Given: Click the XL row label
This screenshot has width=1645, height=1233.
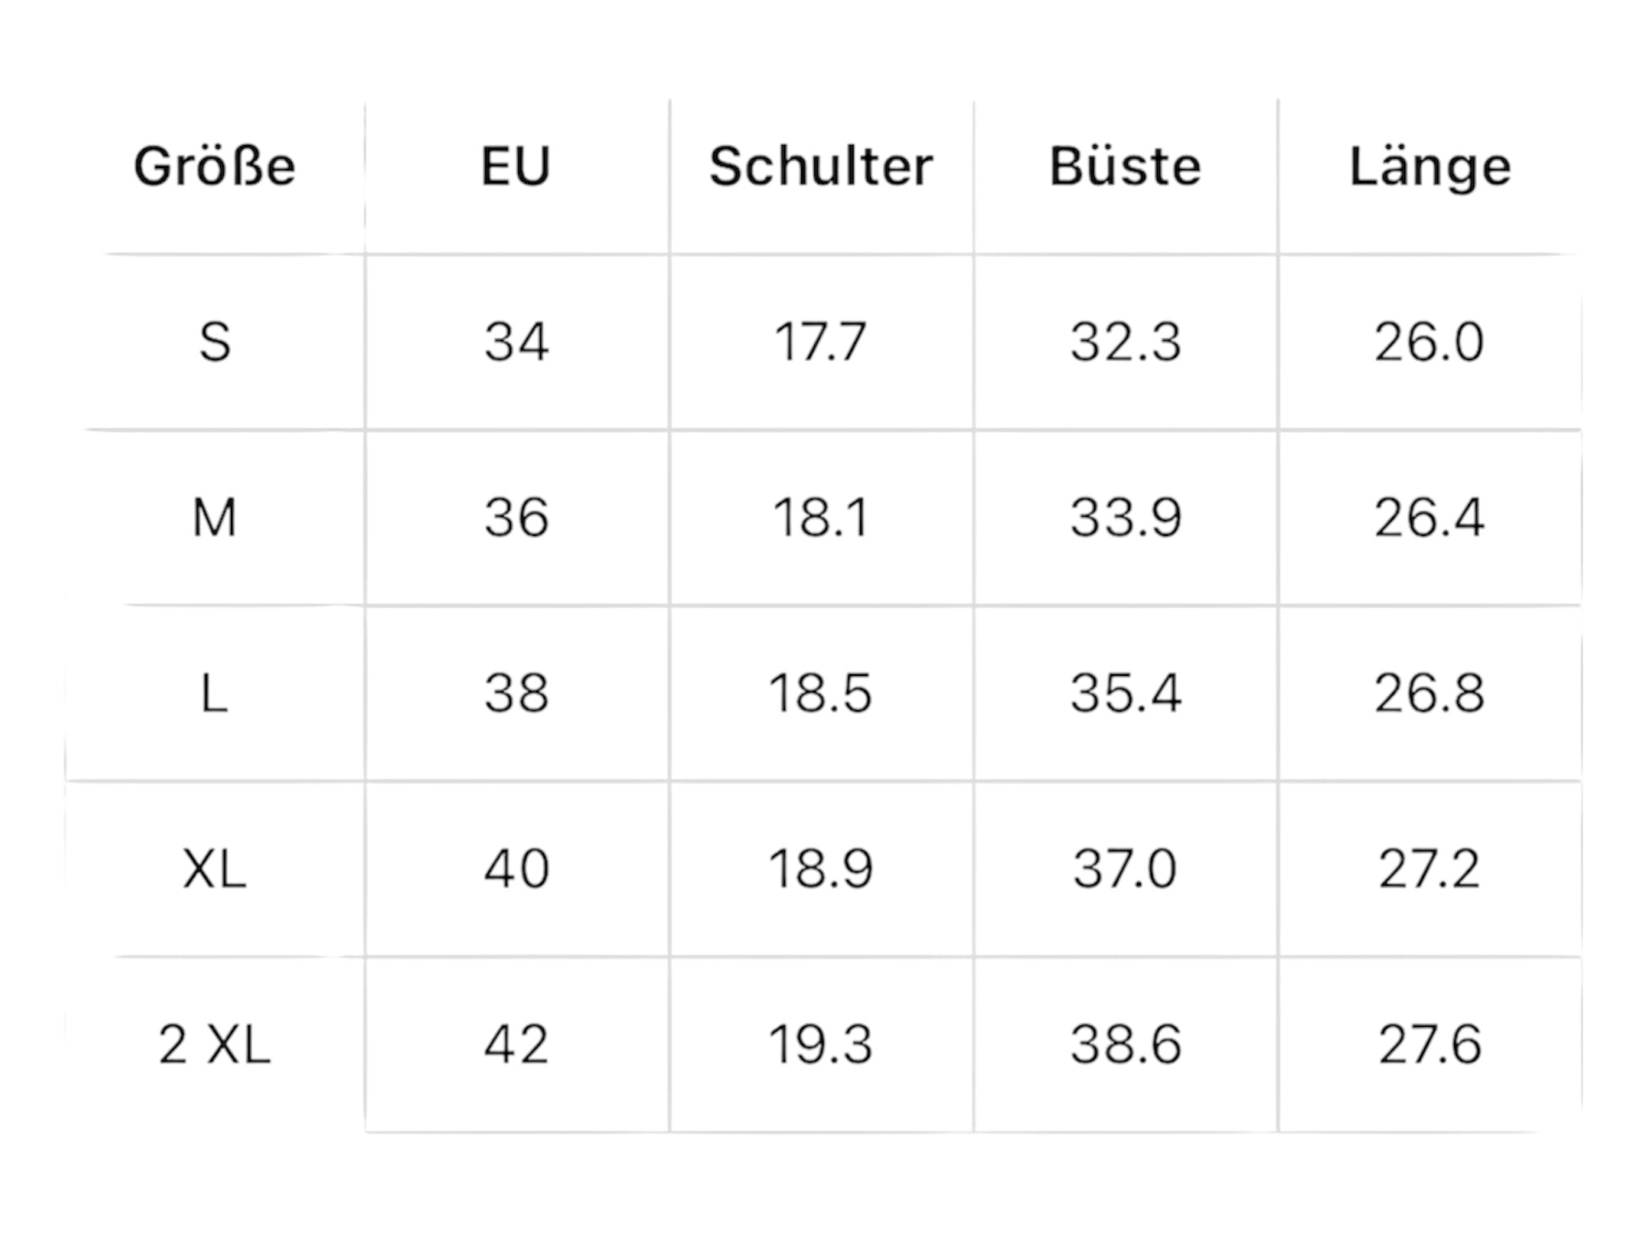Looking at the screenshot, I should [215, 869].
